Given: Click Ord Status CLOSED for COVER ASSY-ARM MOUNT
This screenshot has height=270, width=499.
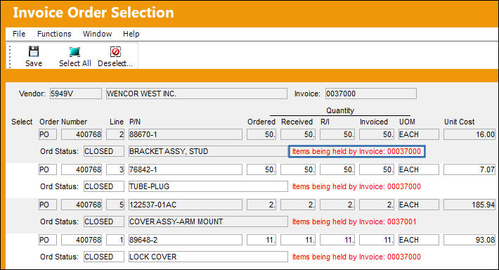Looking at the screenshot, I should 104,221.
